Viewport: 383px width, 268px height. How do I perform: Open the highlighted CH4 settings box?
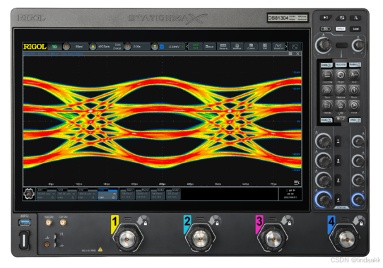click(x=107, y=194)
